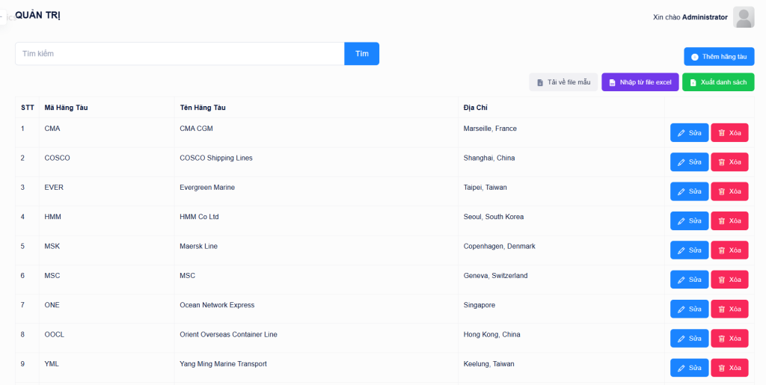
Task: Click pencil icon for HMM Co Ltd row
Action: click(x=681, y=221)
